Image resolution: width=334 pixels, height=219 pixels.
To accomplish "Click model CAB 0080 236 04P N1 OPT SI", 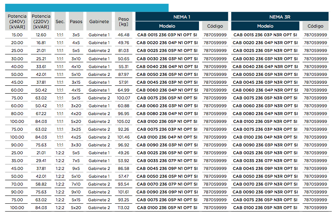I will [x=167, y=114].
